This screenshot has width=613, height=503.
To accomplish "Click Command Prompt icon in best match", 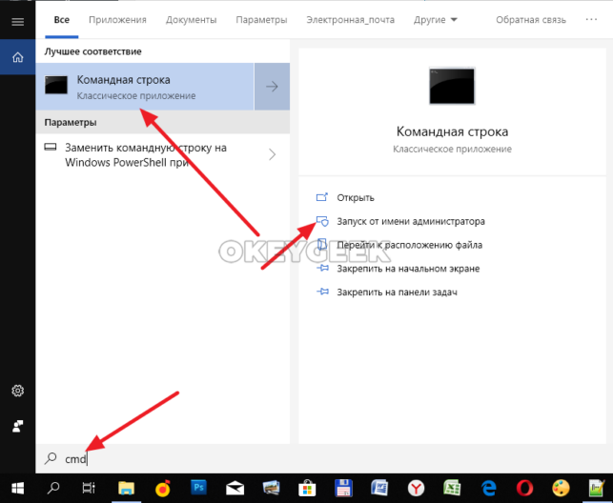I will pyautogui.click(x=56, y=85).
